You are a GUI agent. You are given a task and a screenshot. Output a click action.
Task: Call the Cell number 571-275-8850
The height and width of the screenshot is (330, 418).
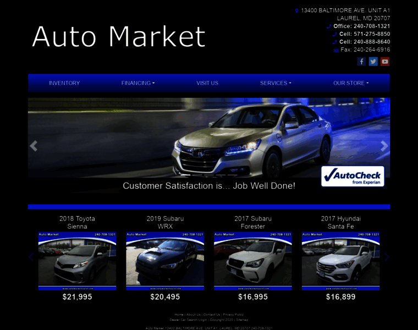[372, 34]
